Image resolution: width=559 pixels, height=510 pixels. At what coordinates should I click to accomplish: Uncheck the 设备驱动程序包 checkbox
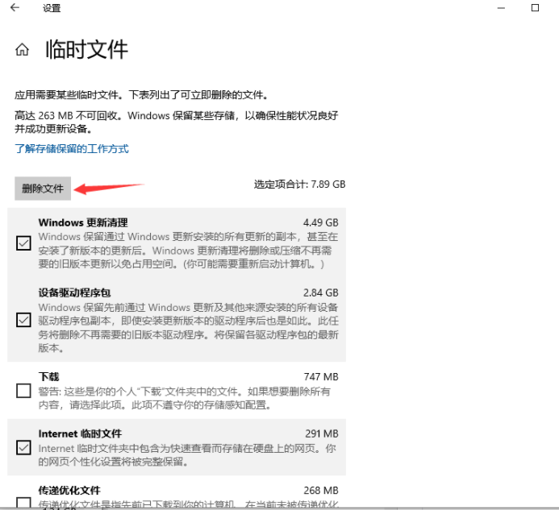pyautogui.click(x=24, y=320)
